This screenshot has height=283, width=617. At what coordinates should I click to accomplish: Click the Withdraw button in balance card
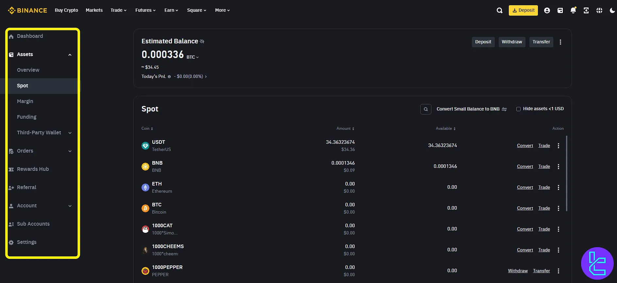pyautogui.click(x=512, y=42)
